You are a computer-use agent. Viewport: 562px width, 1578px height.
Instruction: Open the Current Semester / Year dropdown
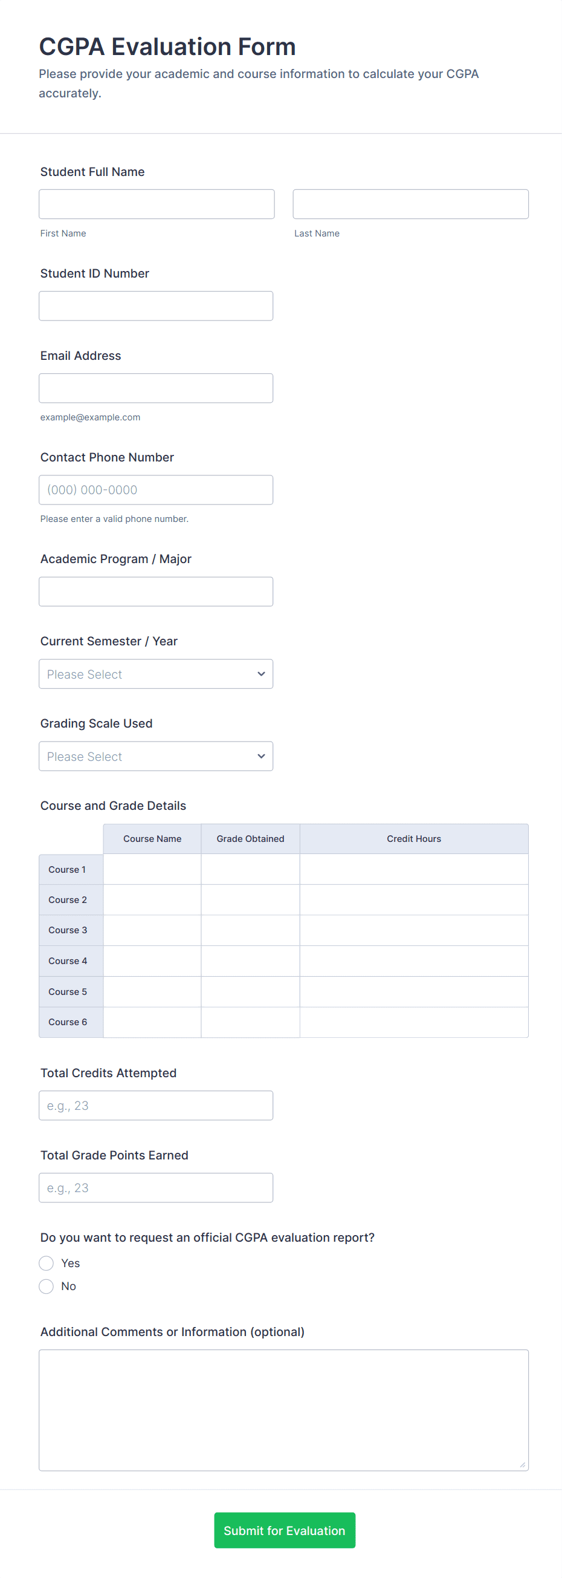[x=155, y=674]
